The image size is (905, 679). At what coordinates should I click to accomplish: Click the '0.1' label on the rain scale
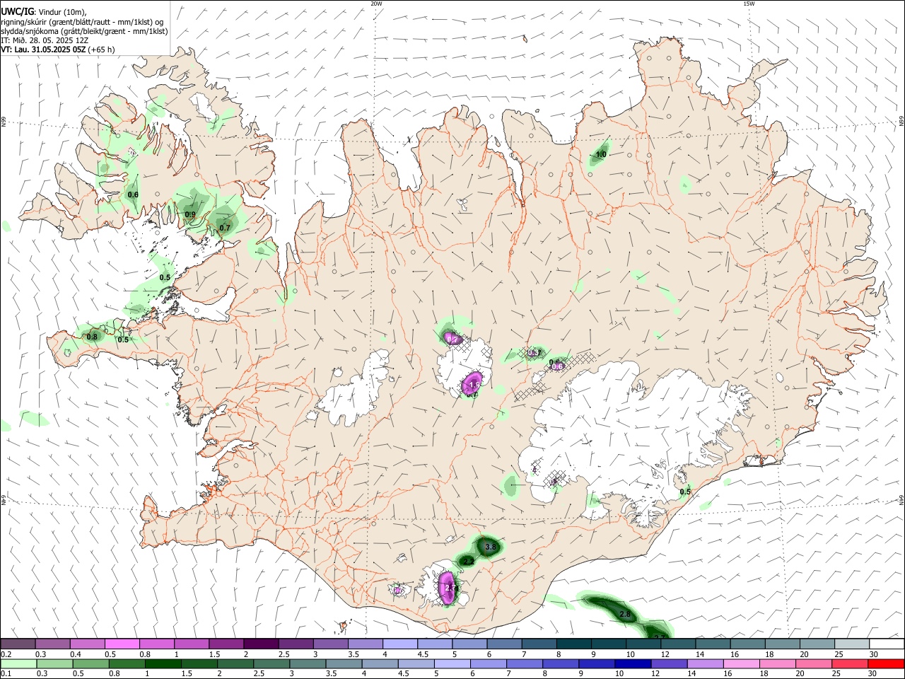6,674
